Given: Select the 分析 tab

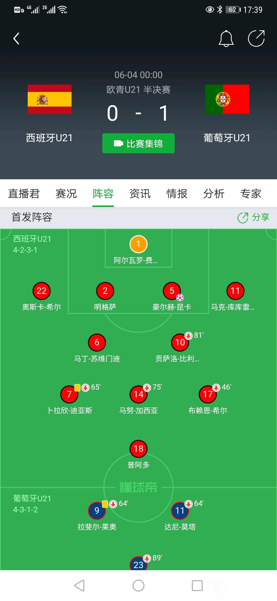Looking at the screenshot, I should coord(214,194).
